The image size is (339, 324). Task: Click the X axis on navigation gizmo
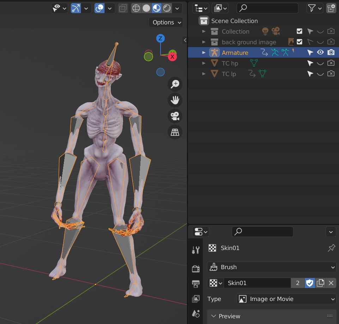(x=172, y=57)
